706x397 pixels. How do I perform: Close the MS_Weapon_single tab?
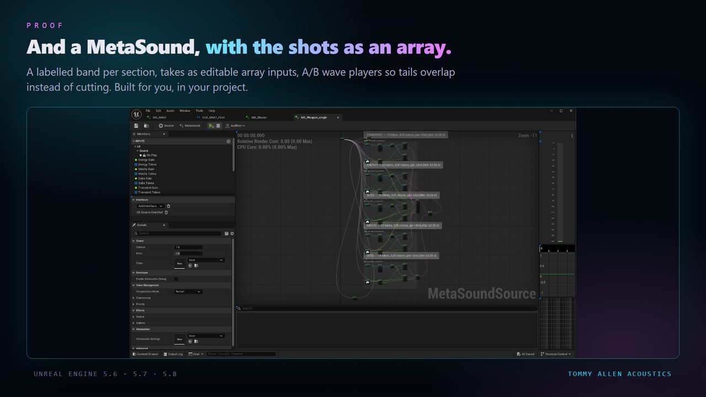pyautogui.click(x=339, y=117)
